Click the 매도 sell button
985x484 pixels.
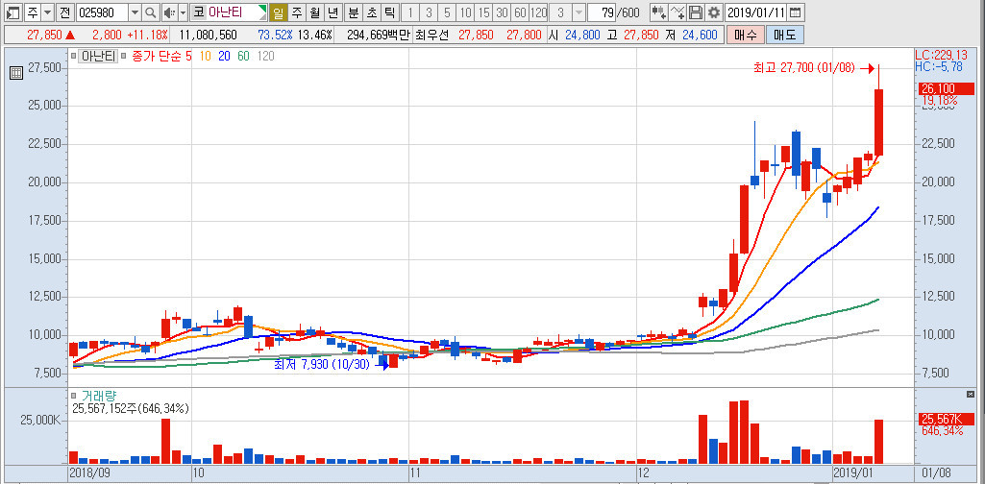point(784,35)
